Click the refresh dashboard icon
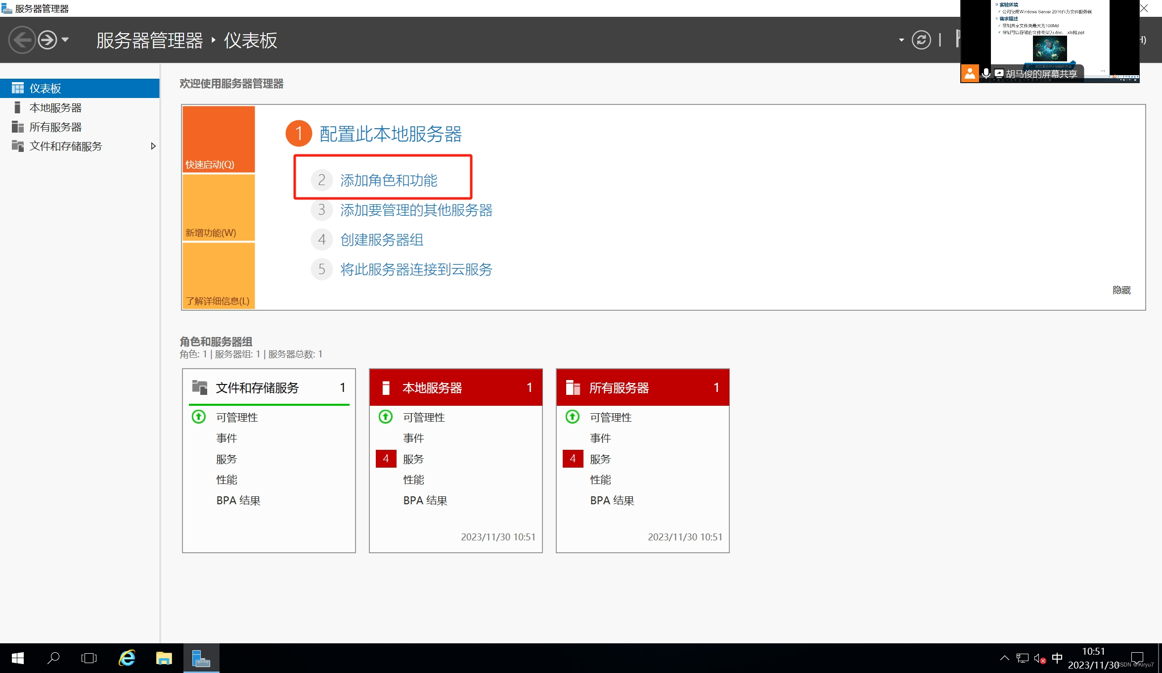 (x=921, y=40)
